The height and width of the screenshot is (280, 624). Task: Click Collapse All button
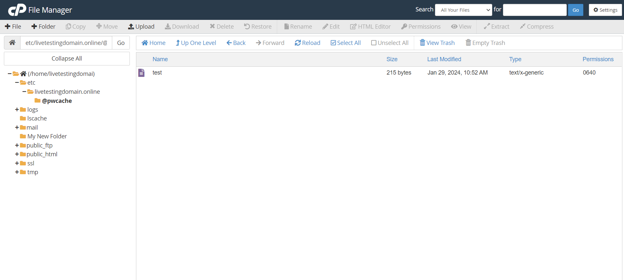point(67,59)
